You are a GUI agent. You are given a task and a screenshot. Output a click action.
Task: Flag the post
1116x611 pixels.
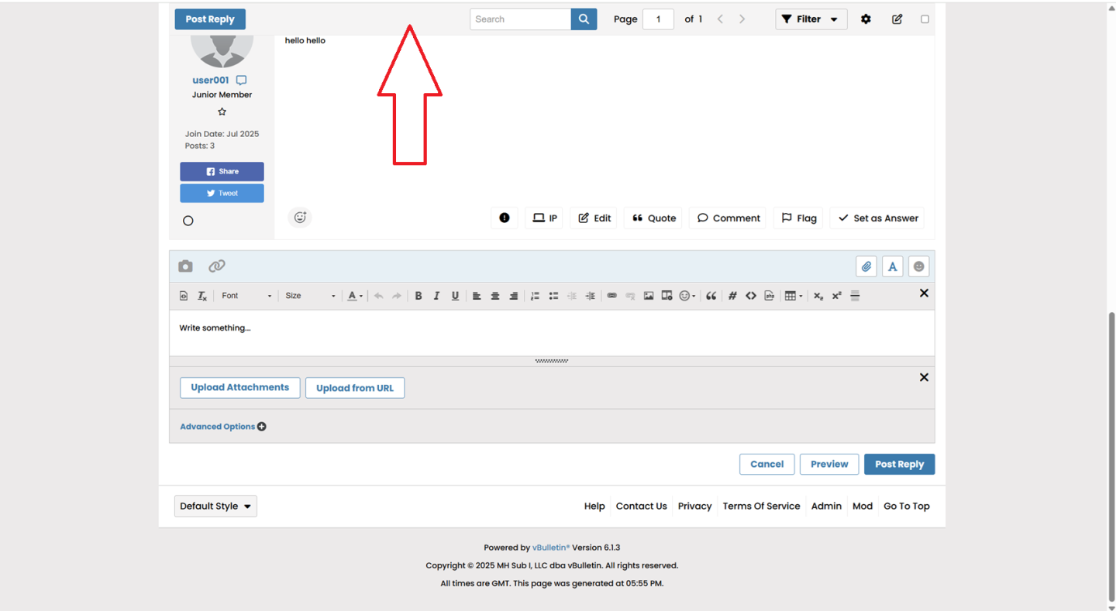(798, 218)
